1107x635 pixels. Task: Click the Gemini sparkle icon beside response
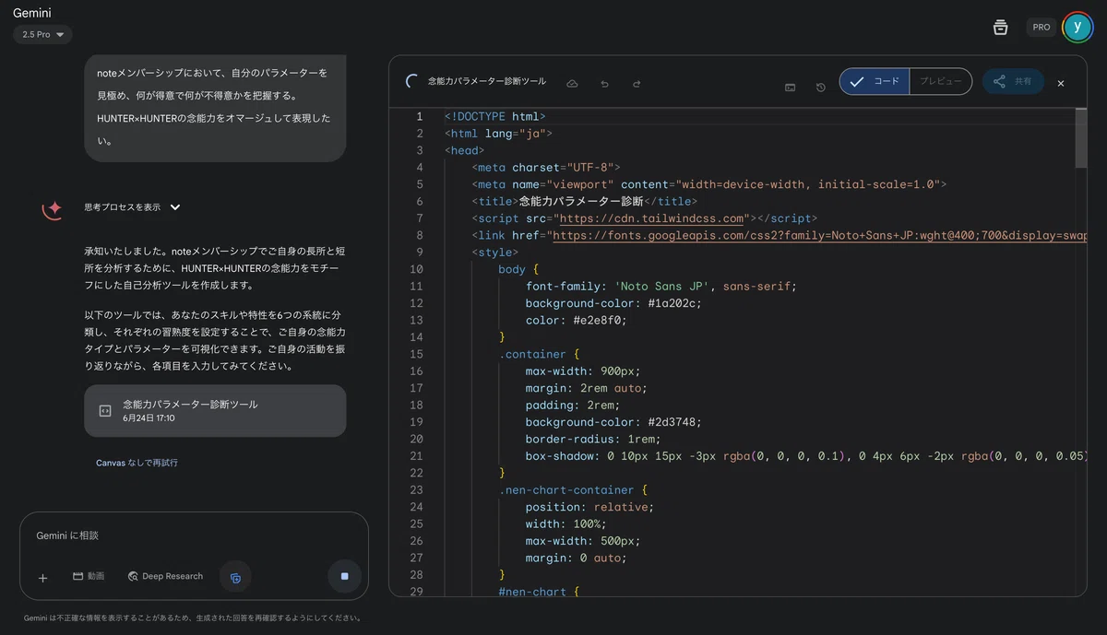53,209
